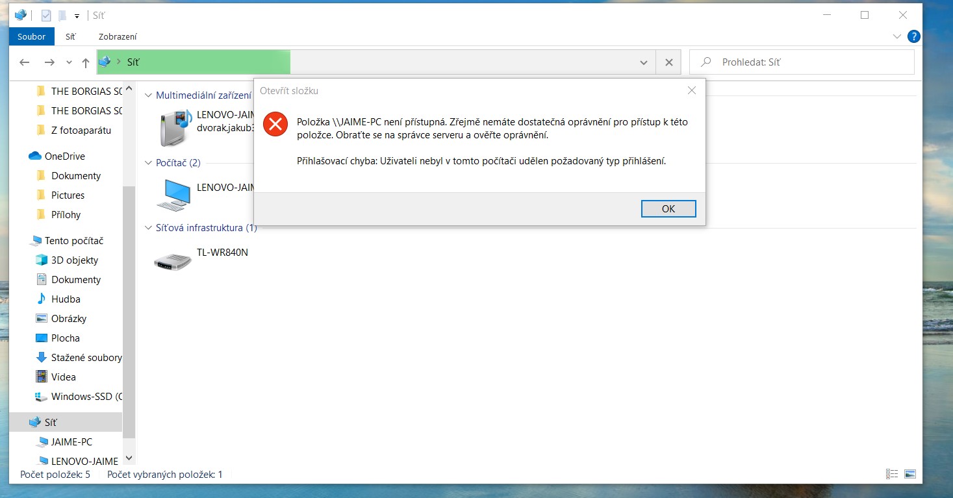Click the OK button in error dialog
This screenshot has height=498, width=953.
tap(668, 208)
